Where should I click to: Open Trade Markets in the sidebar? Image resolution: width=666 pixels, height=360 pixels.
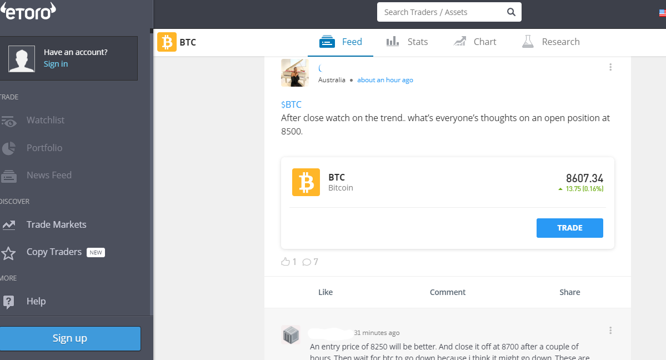point(56,224)
